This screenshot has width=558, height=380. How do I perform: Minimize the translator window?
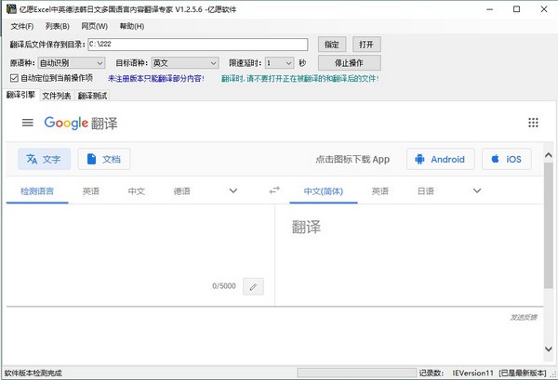coord(490,9)
